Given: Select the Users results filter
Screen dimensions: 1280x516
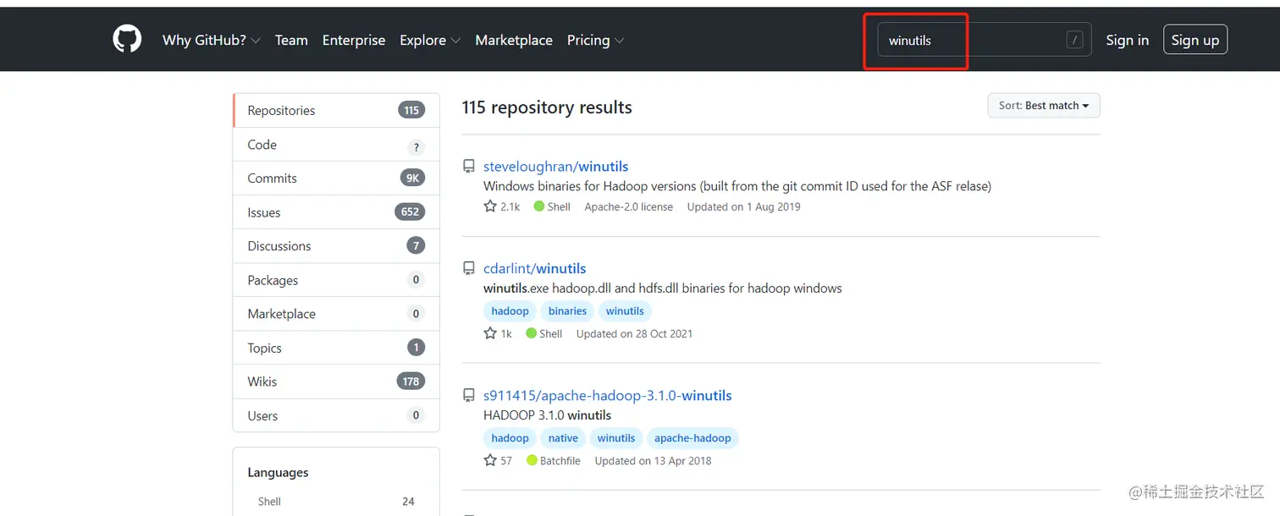Looking at the screenshot, I should (x=336, y=415).
